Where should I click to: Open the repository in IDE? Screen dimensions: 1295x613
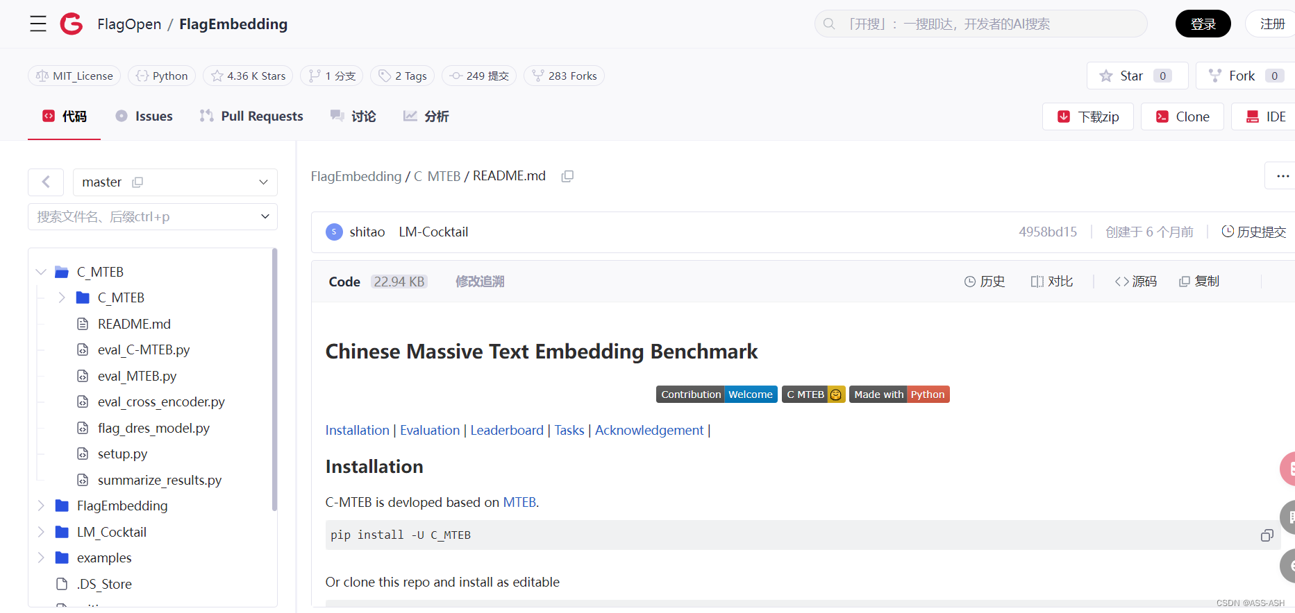[x=1264, y=116]
